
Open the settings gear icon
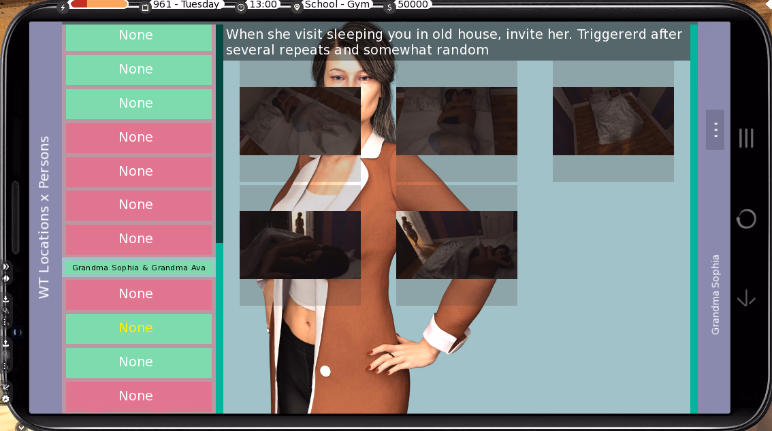(x=6, y=399)
